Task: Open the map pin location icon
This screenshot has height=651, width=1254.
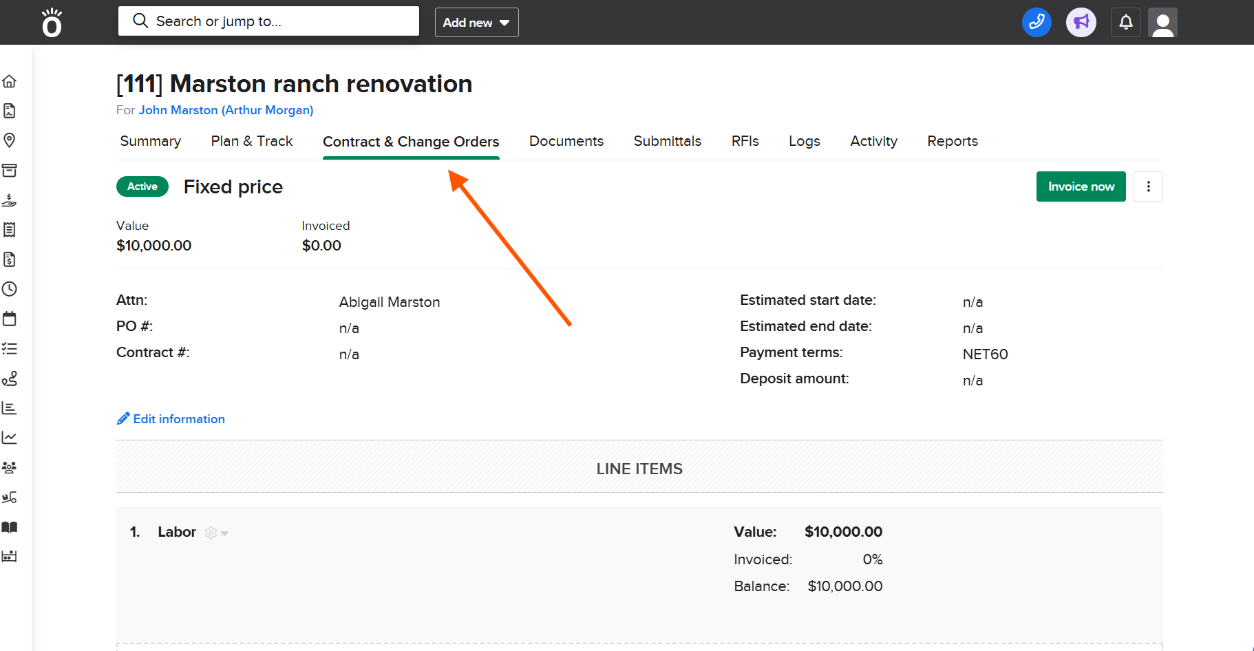Action: tap(10, 140)
